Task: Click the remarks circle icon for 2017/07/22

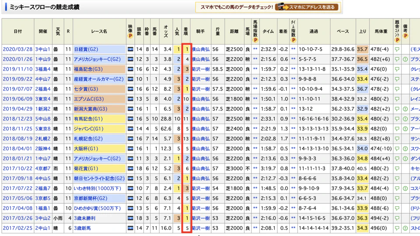Action: click(405, 188)
